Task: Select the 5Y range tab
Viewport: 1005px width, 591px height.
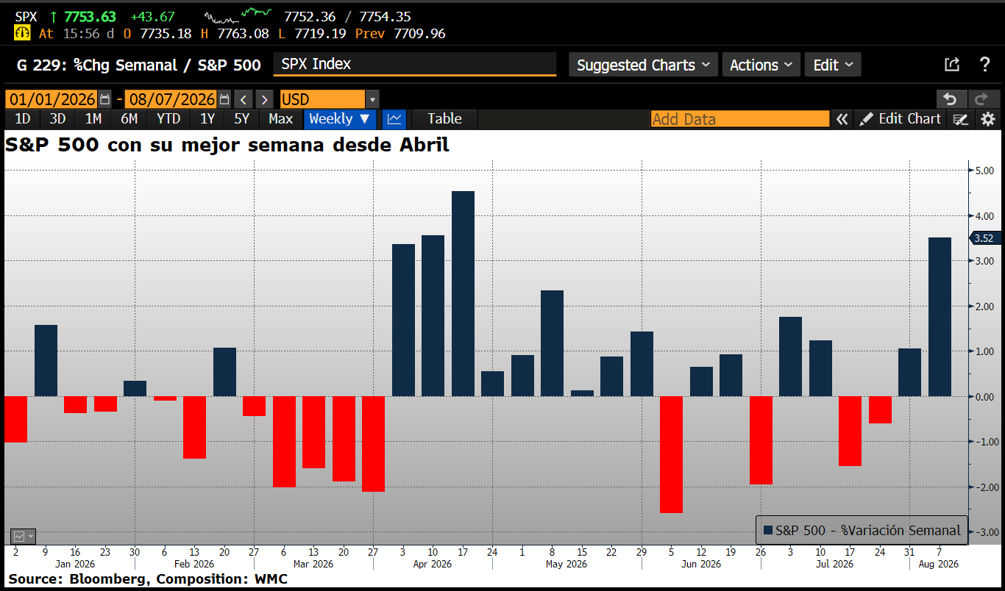Action: pyautogui.click(x=241, y=118)
